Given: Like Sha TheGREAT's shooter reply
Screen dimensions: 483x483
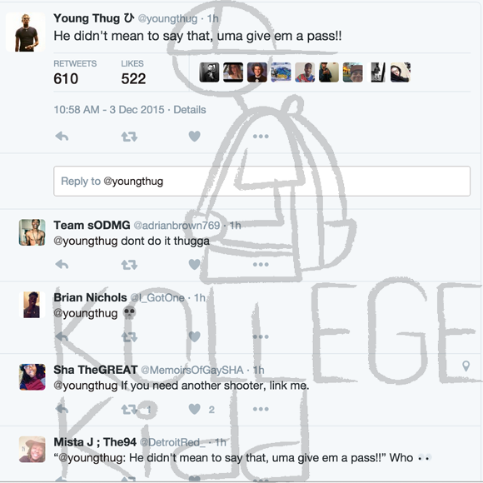Looking at the screenshot, I should pyautogui.click(x=194, y=409).
